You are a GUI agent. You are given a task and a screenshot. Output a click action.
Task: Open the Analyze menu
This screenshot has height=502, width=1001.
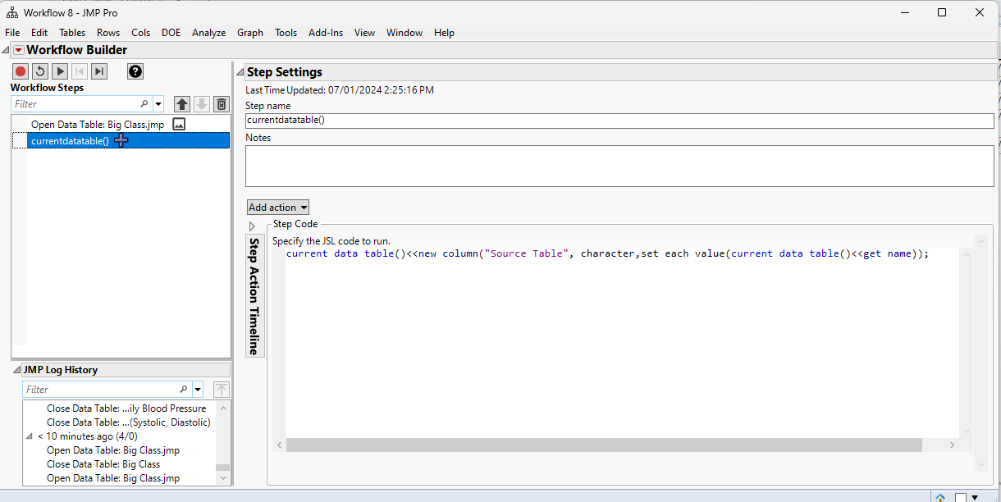point(208,33)
